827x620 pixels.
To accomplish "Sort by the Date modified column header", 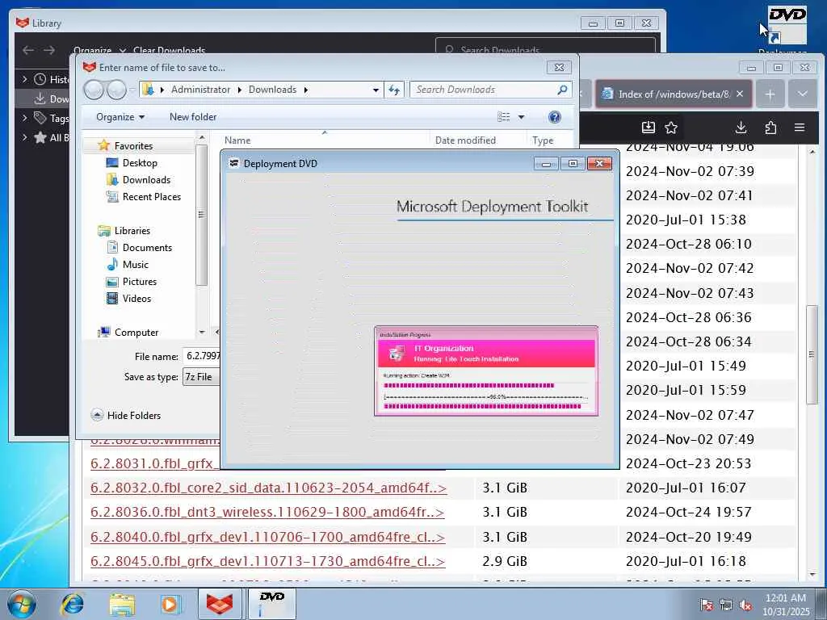I will point(465,140).
